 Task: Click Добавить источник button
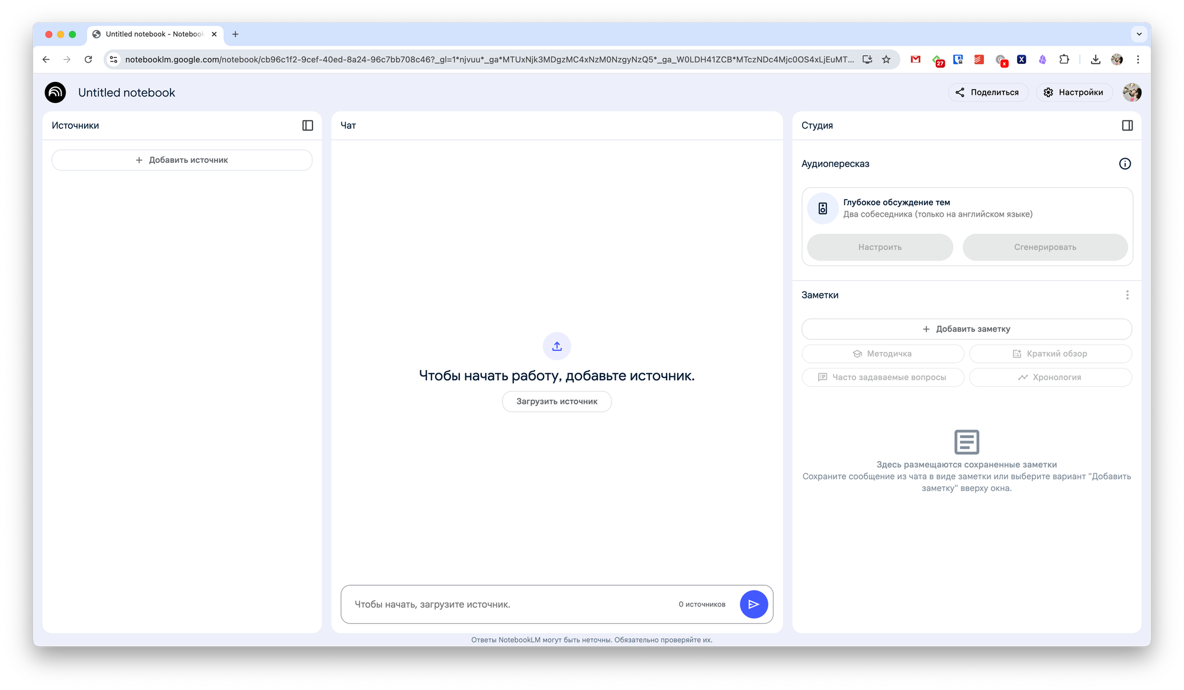pyautogui.click(x=182, y=160)
